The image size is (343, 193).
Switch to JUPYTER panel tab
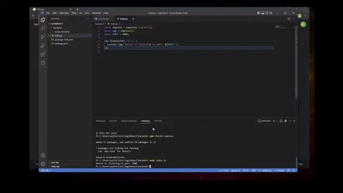[158, 121]
